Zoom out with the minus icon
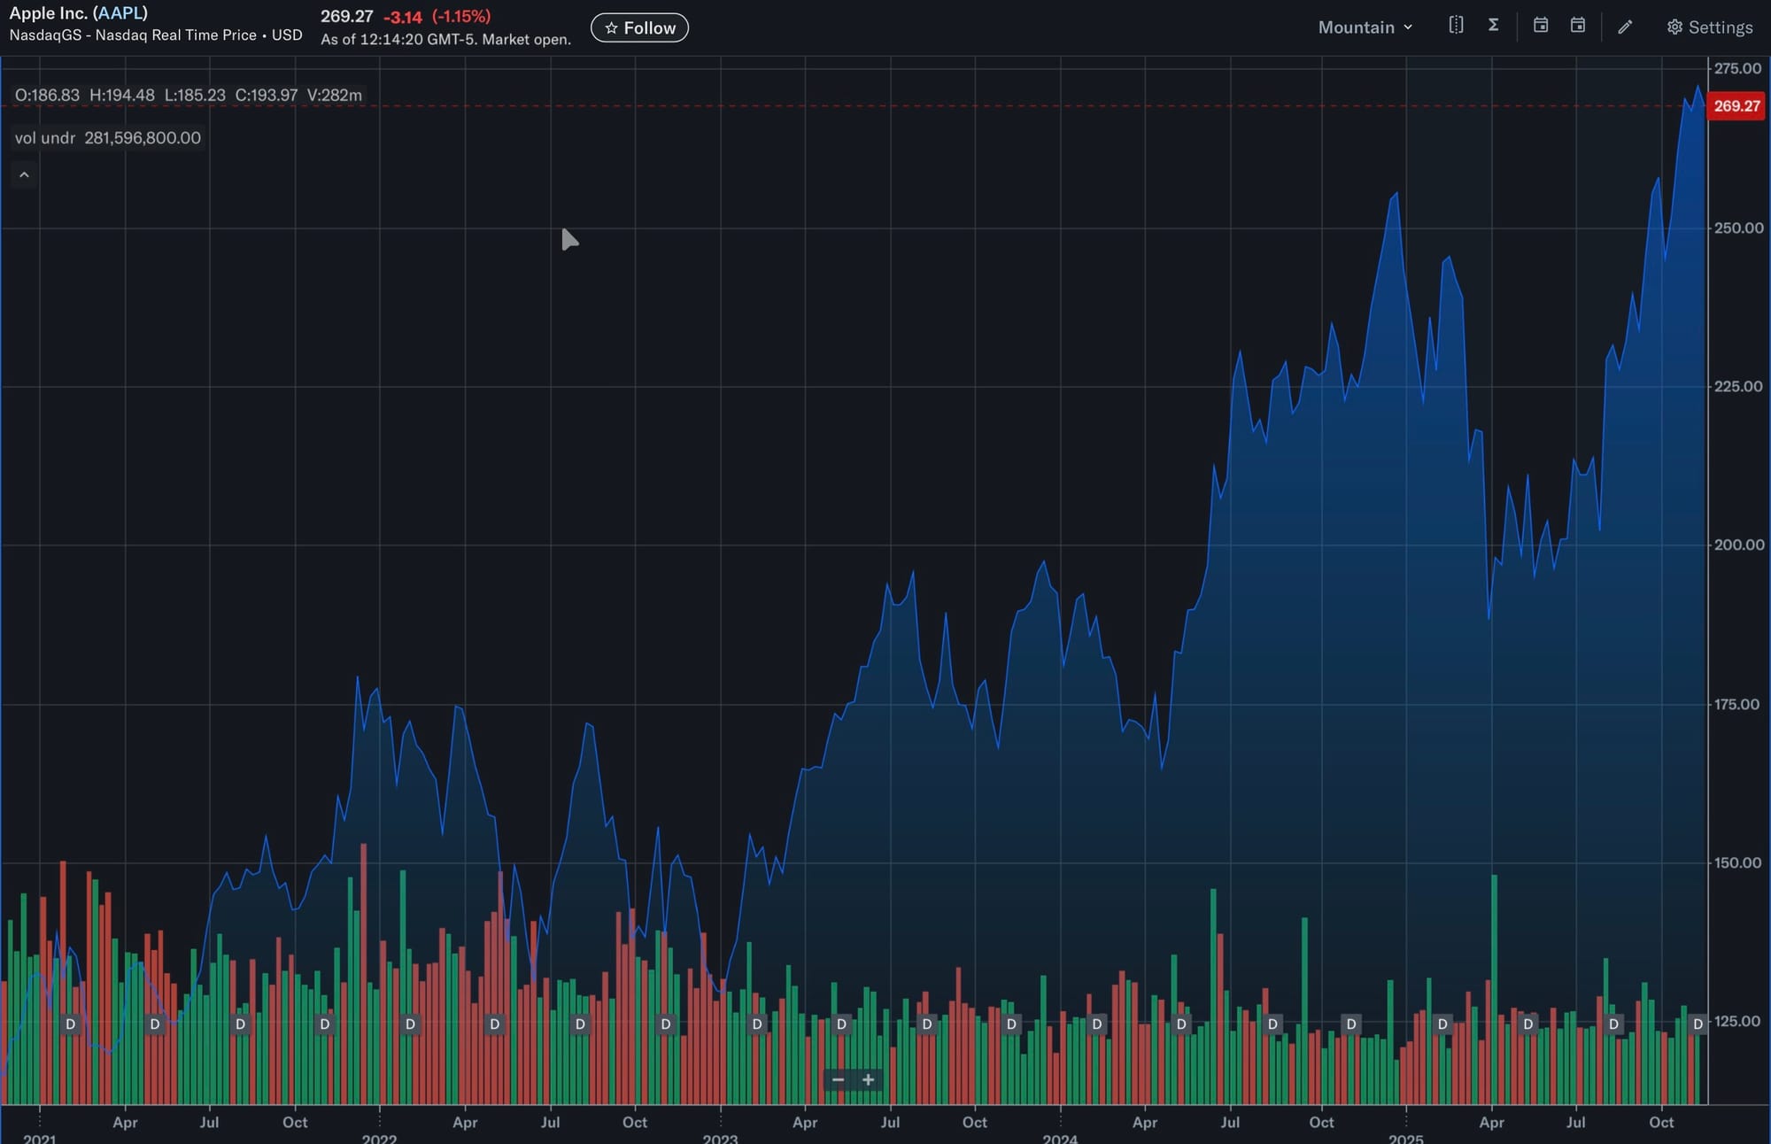Viewport: 1771px width, 1144px height. pos(838,1079)
